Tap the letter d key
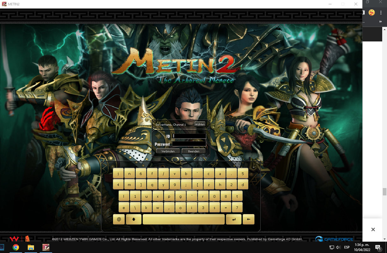 (x=243, y=185)
